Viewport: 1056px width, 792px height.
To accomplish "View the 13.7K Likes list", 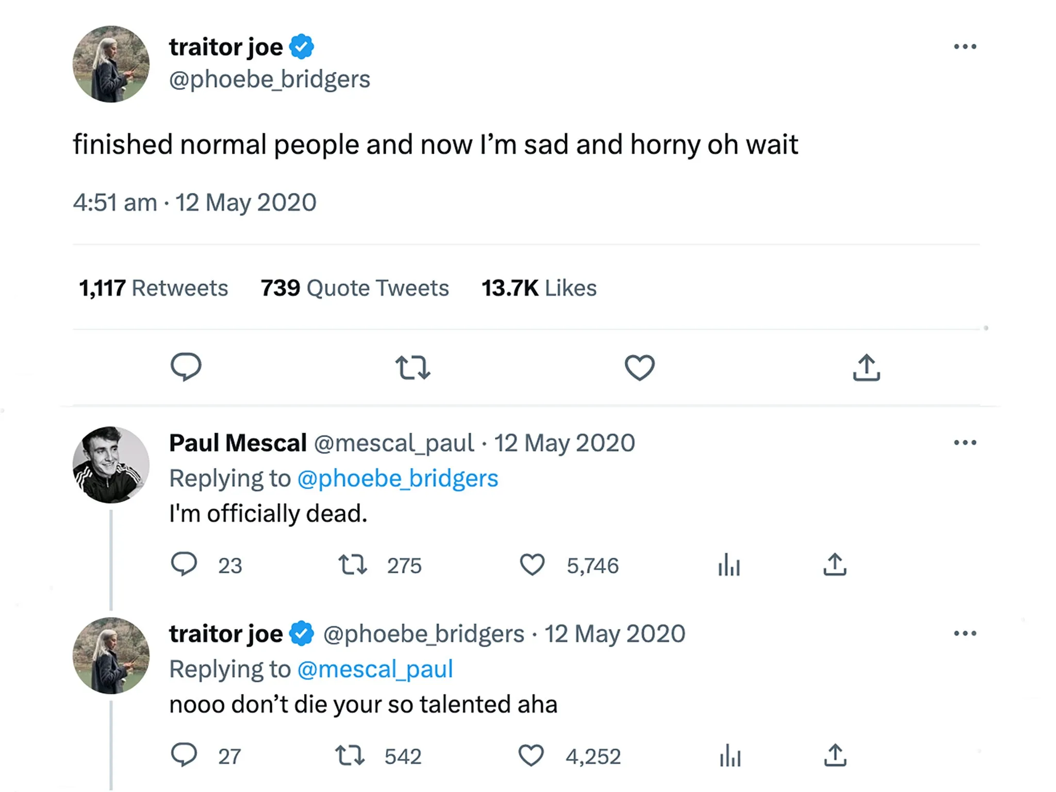I will 539,288.
